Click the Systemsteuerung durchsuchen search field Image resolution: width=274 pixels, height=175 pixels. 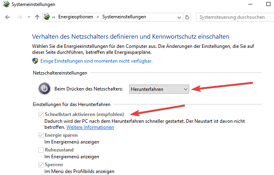(x=235, y=17)
